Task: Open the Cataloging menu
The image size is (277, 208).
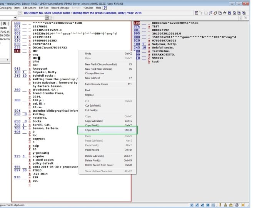Action: [5, 8]
